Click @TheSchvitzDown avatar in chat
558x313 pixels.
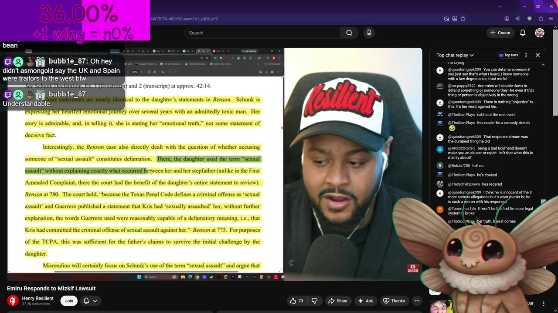point(440,184)
